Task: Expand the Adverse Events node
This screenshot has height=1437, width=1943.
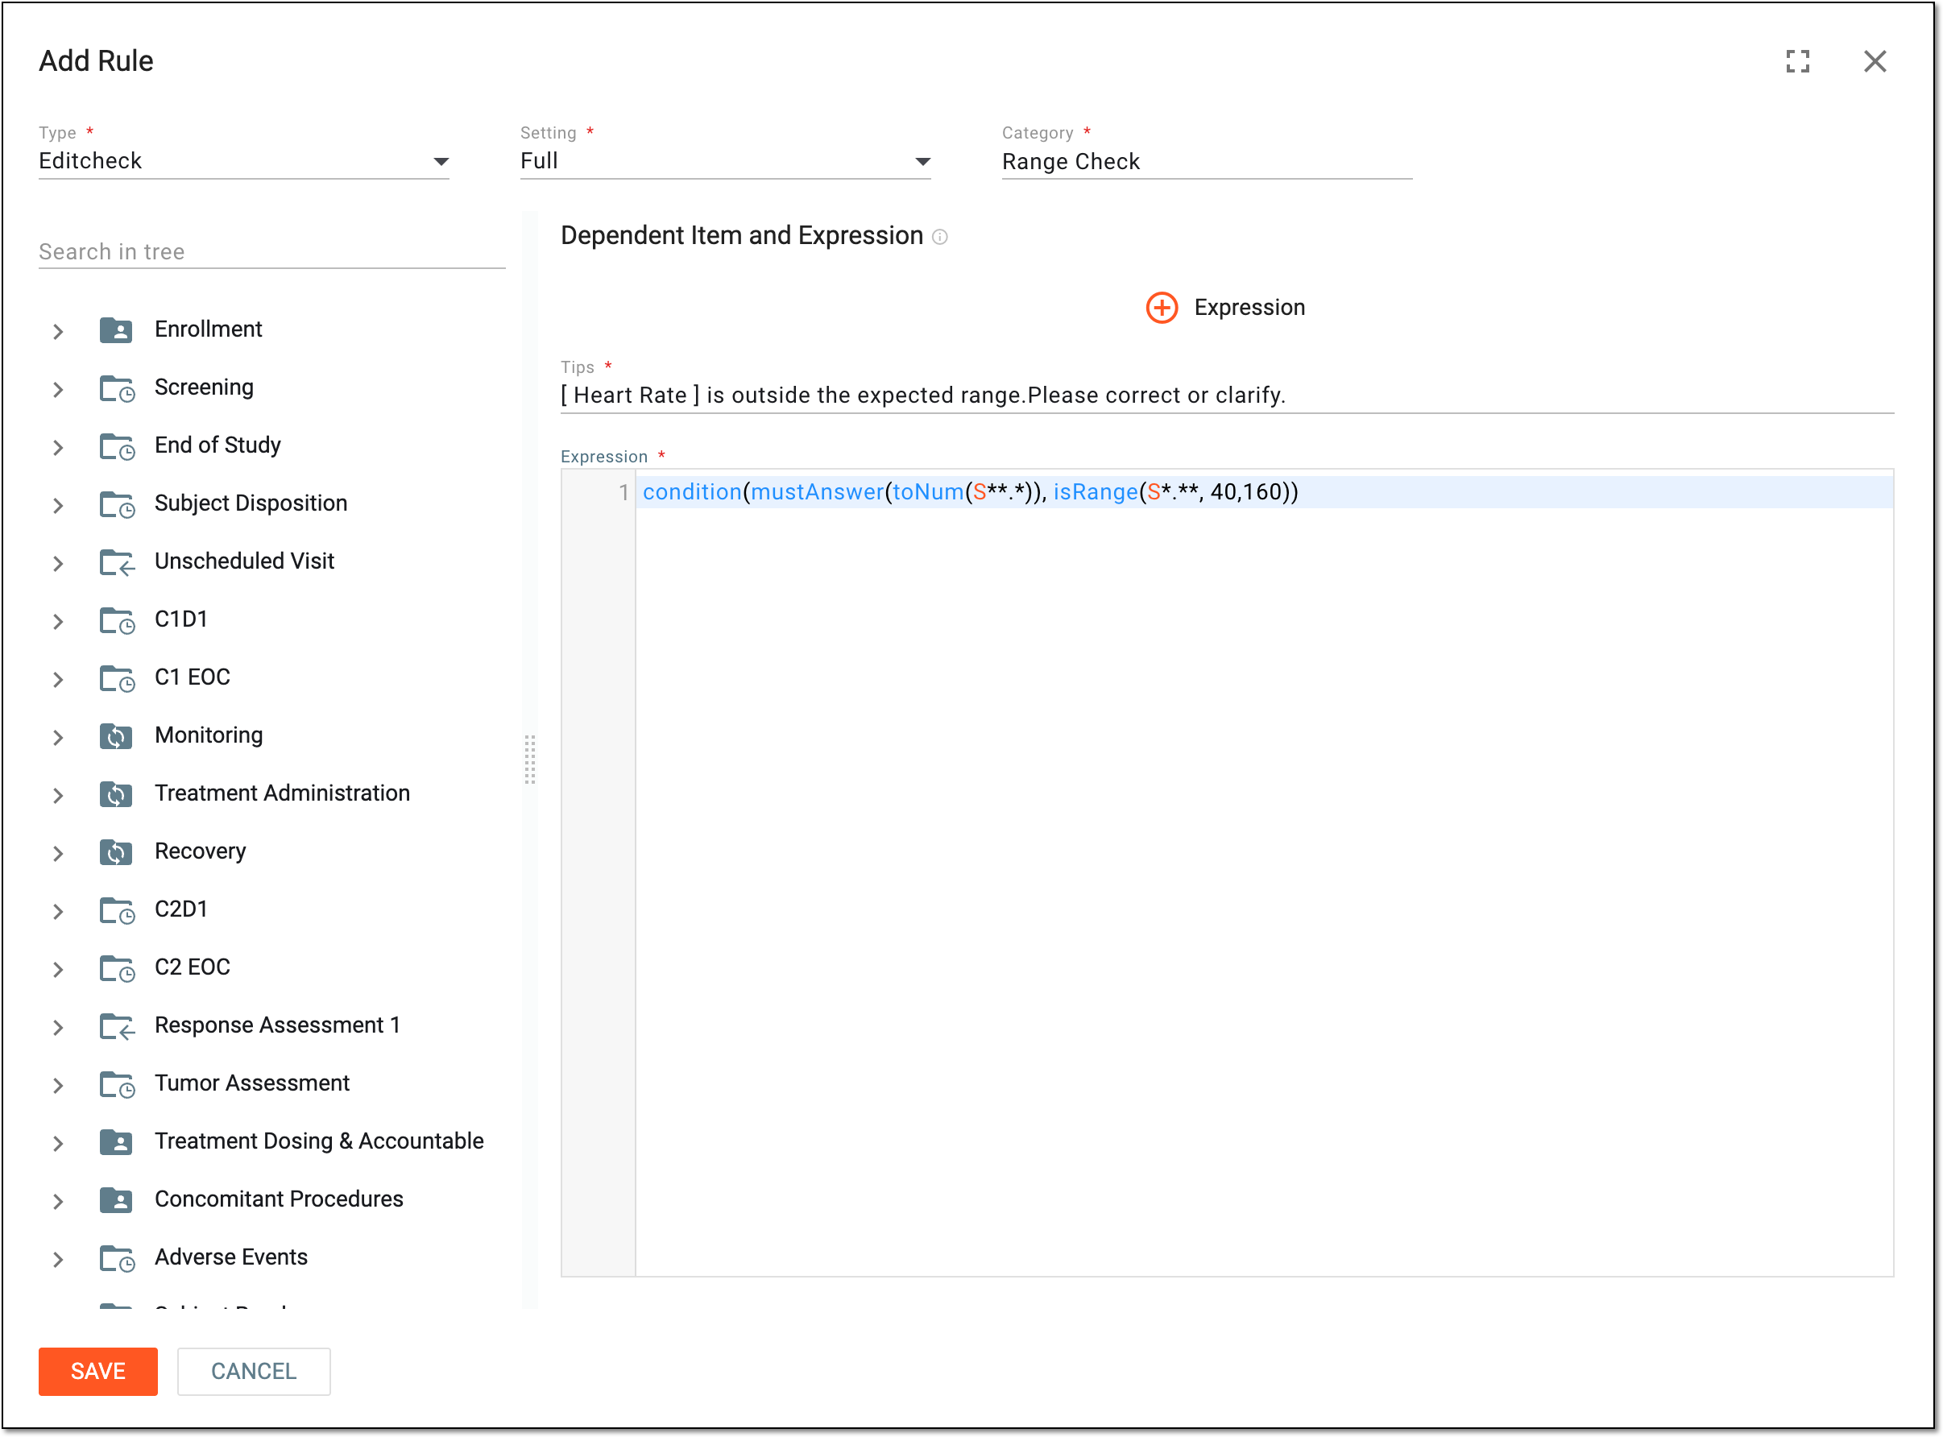Action: (58, 1260)
